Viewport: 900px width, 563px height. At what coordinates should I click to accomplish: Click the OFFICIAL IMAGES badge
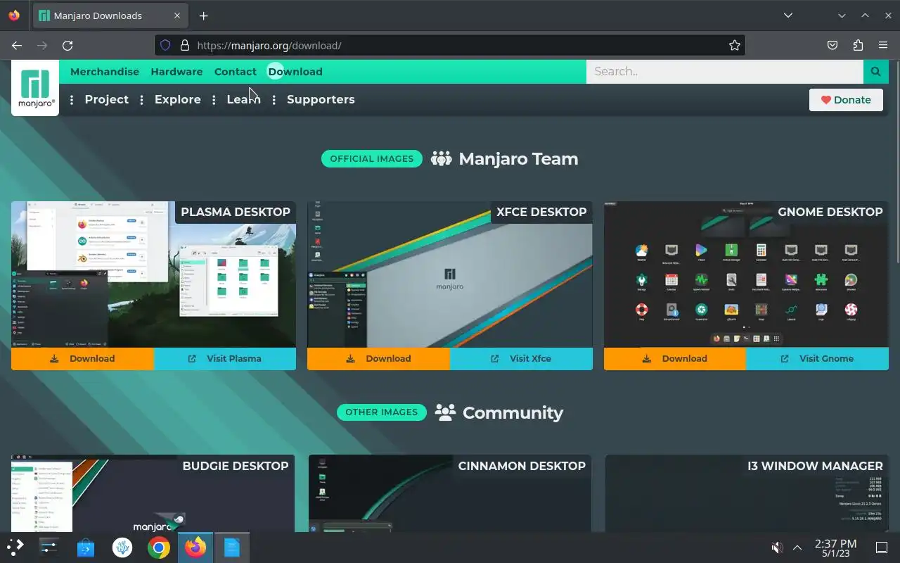pyautogui.click(x=372, y=158)
